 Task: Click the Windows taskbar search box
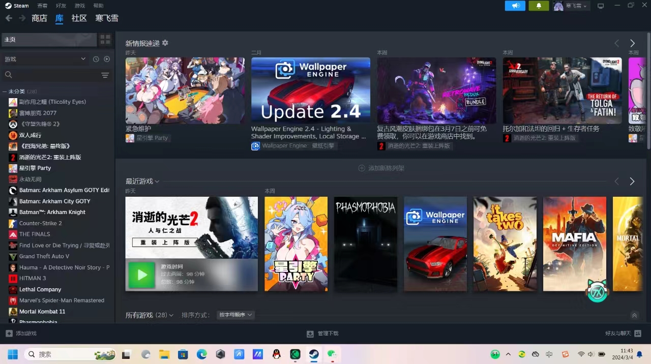[70, 354]
